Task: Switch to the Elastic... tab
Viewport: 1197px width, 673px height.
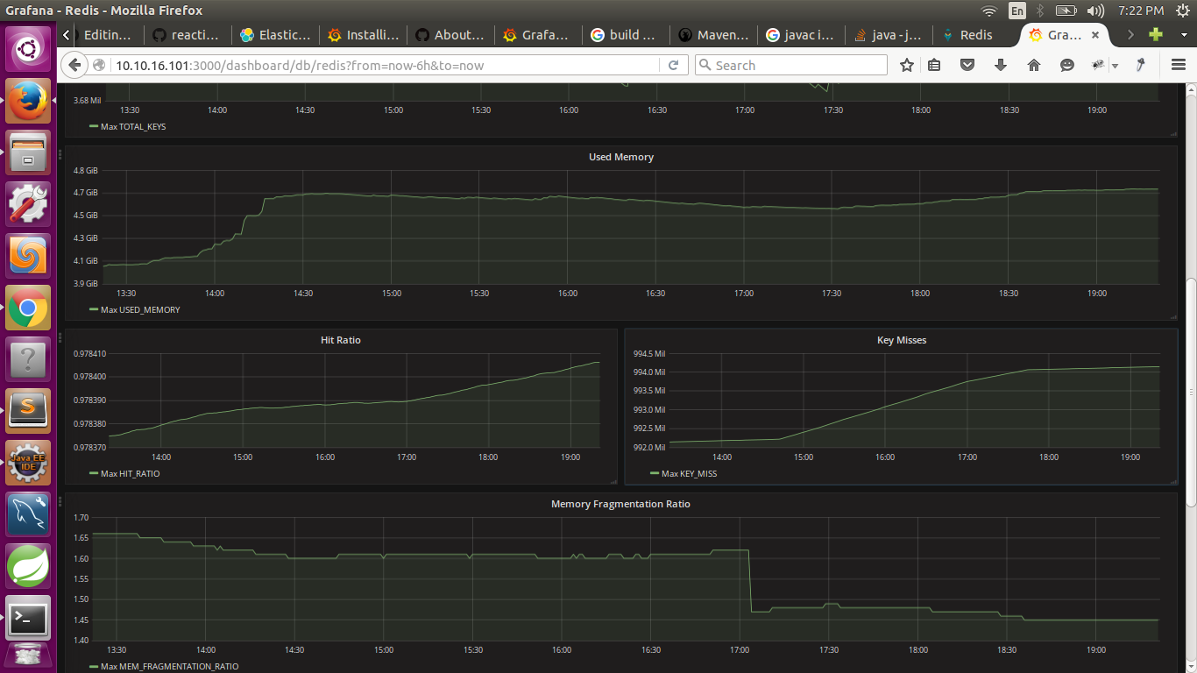Action: (x=275, y=35)
